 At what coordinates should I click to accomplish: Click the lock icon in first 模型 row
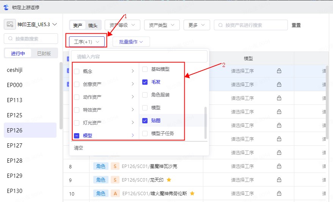tap(279, 71)
